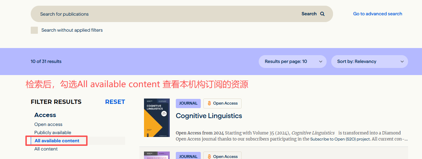Switch to the All content filter
The image size is (422, 159).
click(46, 149)
